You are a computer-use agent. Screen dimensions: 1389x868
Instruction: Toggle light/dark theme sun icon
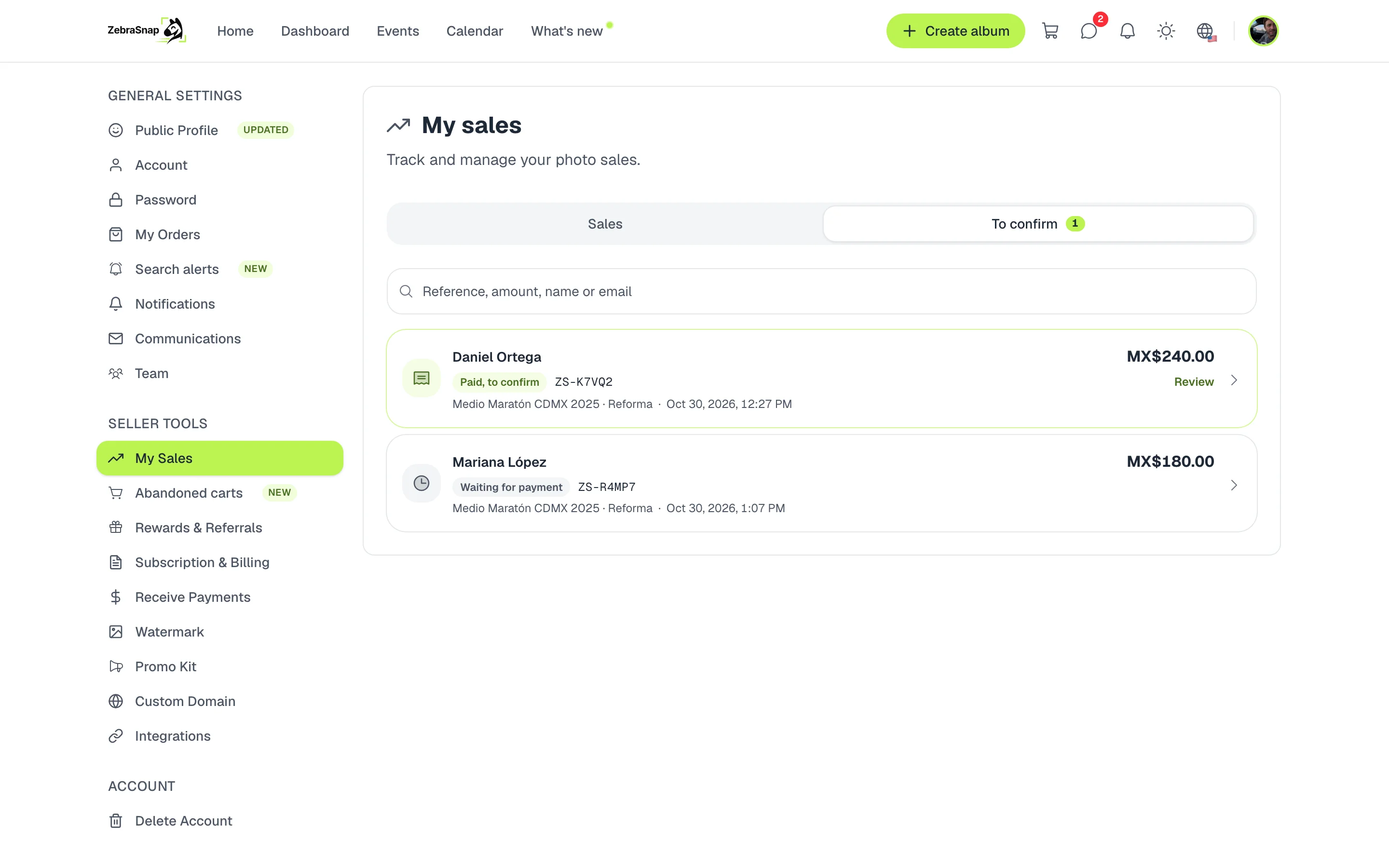click(x=1166, y=31)
